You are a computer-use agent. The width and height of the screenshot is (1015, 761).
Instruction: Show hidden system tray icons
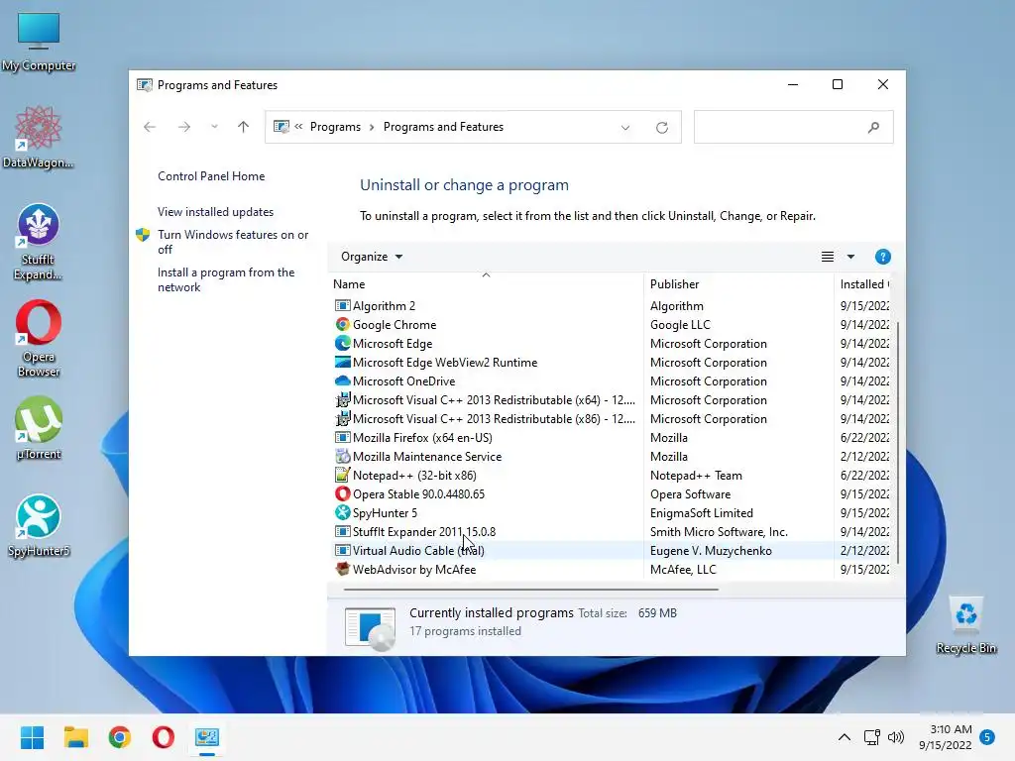point(845,737)
